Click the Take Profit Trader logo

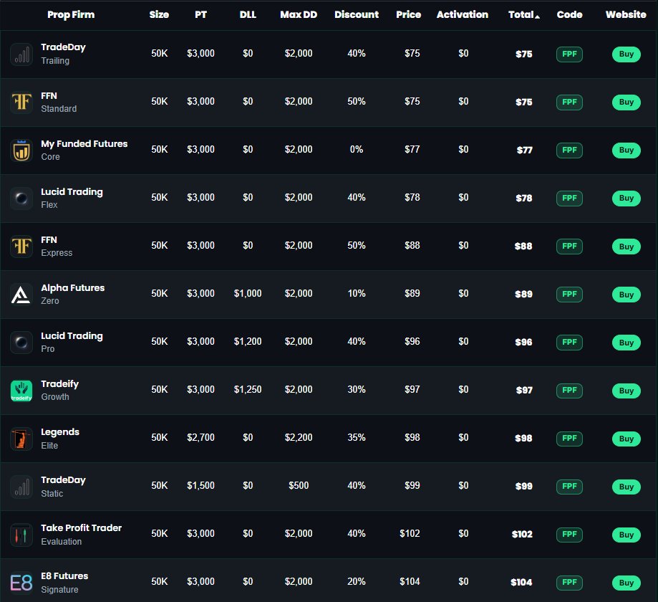click(21, 535)
